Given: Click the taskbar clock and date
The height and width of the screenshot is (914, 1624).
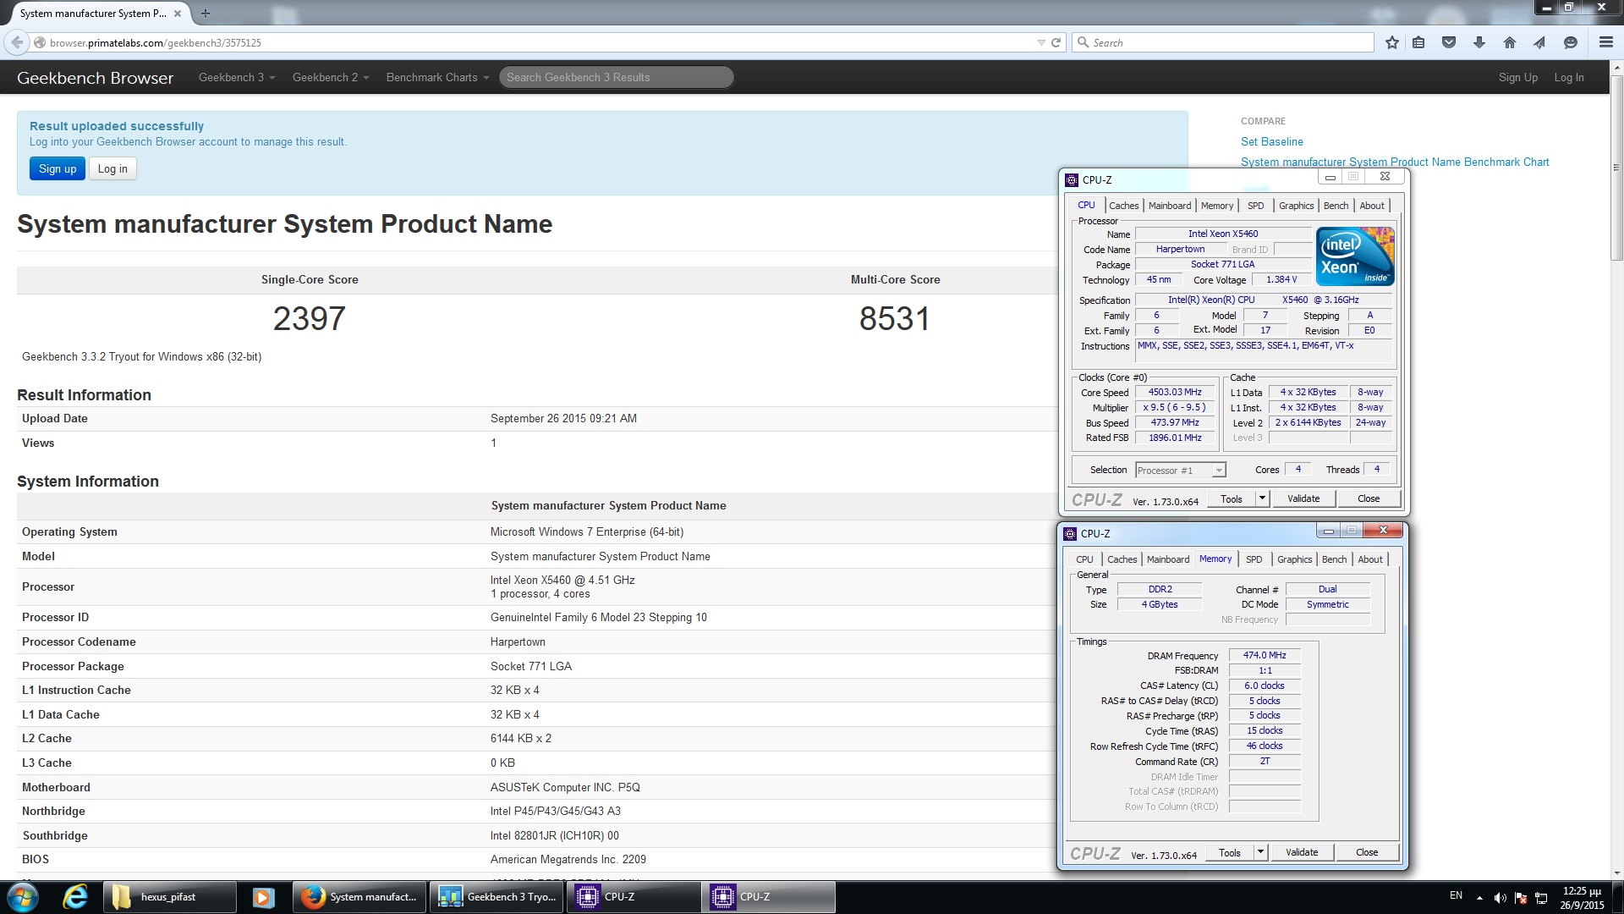Looking at the screenshot, I should 1581,898.
